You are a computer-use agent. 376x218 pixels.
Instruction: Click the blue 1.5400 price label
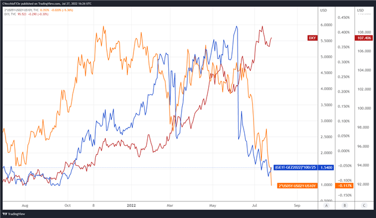(x=326, y=167)
